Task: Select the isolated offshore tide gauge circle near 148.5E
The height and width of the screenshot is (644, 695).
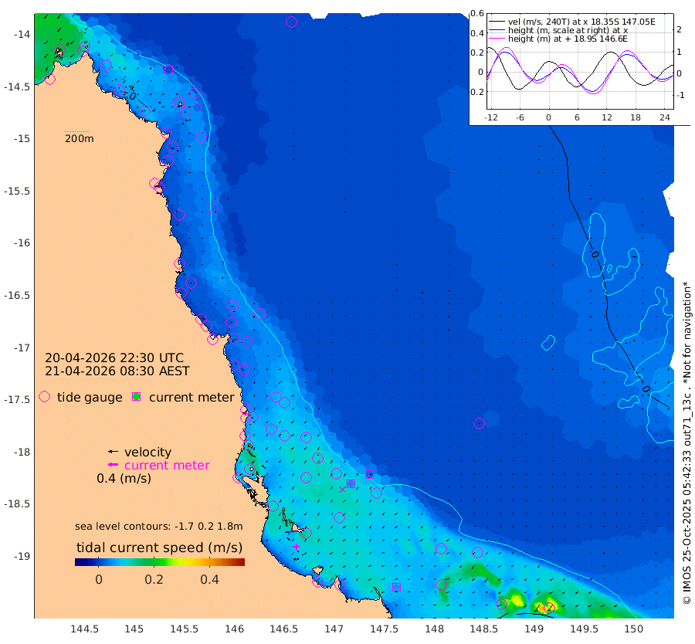Action: click(x=479, y=423)
